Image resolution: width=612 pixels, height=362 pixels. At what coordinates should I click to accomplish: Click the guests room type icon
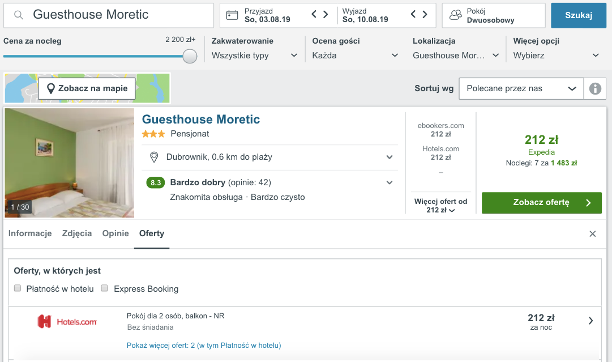pos(456,15)
